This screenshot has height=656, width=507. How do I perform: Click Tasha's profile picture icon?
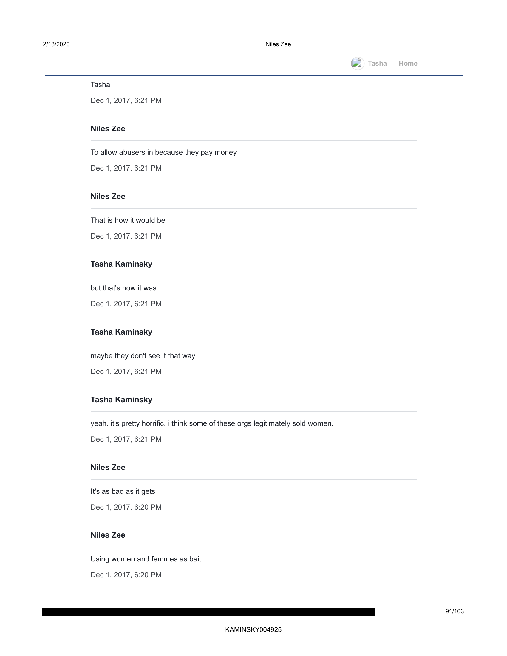(357, 64)
